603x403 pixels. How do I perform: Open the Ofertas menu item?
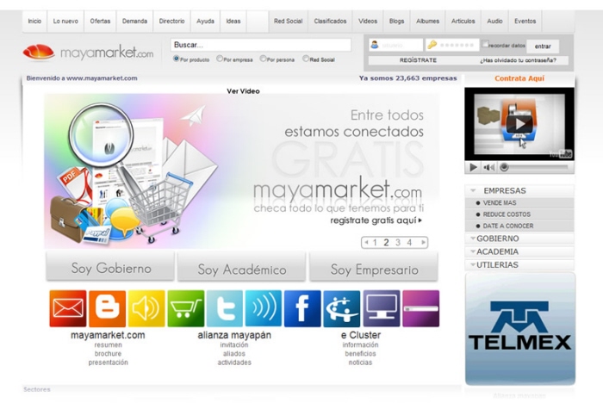tap(100, 22)
